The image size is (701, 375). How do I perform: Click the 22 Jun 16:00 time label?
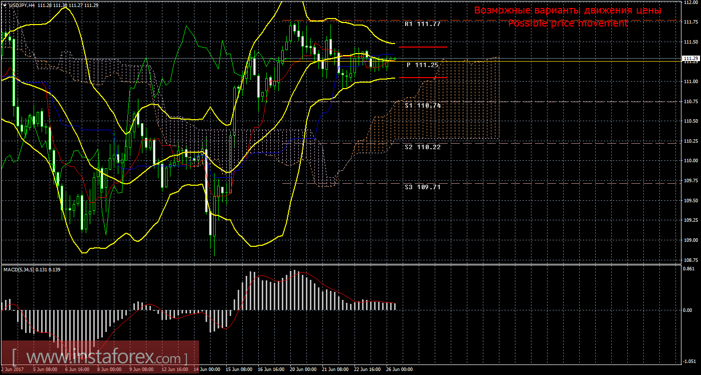pyautogui.click(x=367, y=369)
